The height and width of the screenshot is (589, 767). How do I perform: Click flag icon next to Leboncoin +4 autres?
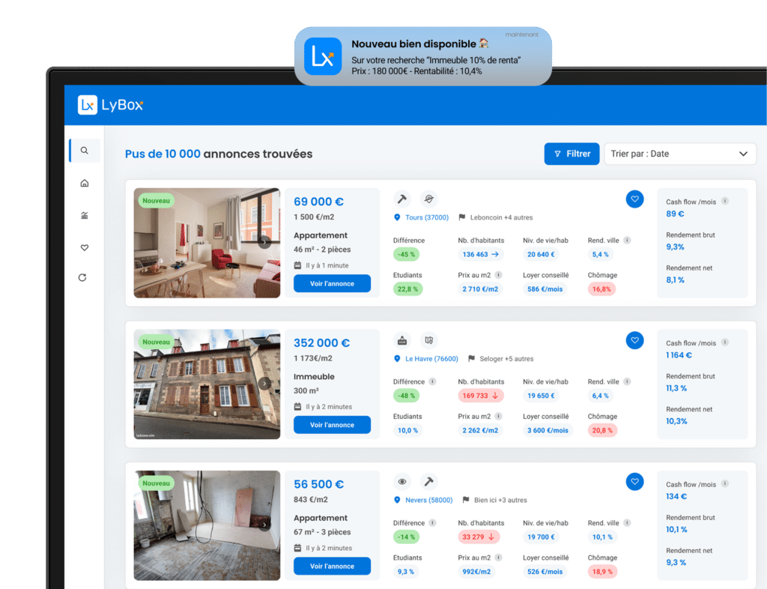point(461,217)
